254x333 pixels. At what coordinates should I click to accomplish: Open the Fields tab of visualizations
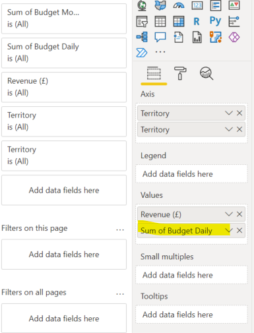[x=154, y=73]
